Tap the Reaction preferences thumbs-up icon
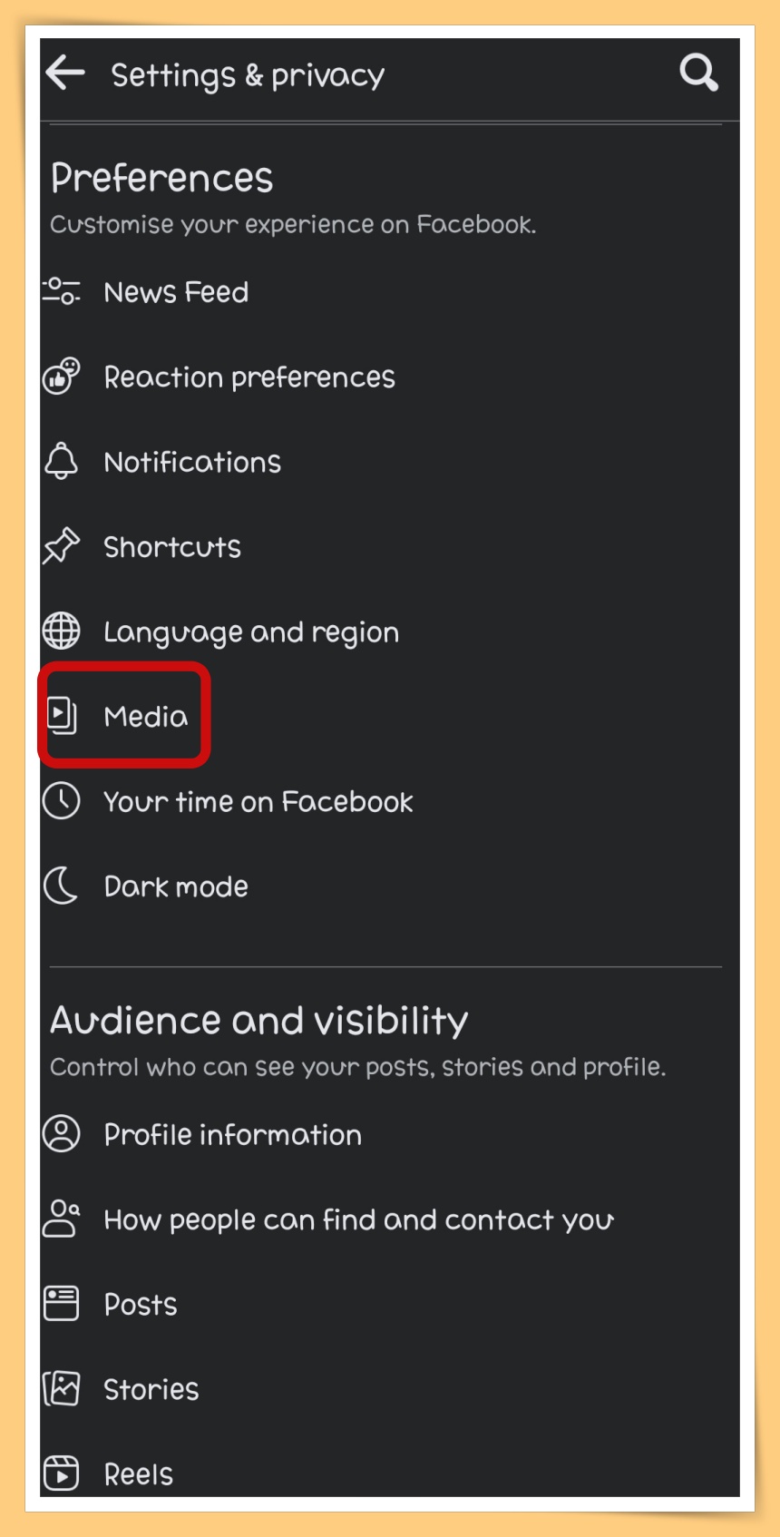Image resolution: width=780 pixels, height=1537 pixels. click(x=61, y=377)
